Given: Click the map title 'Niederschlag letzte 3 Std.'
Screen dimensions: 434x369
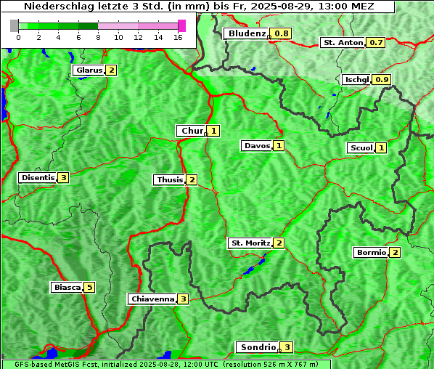Looking at the screenshot, I should coord(95,6).
